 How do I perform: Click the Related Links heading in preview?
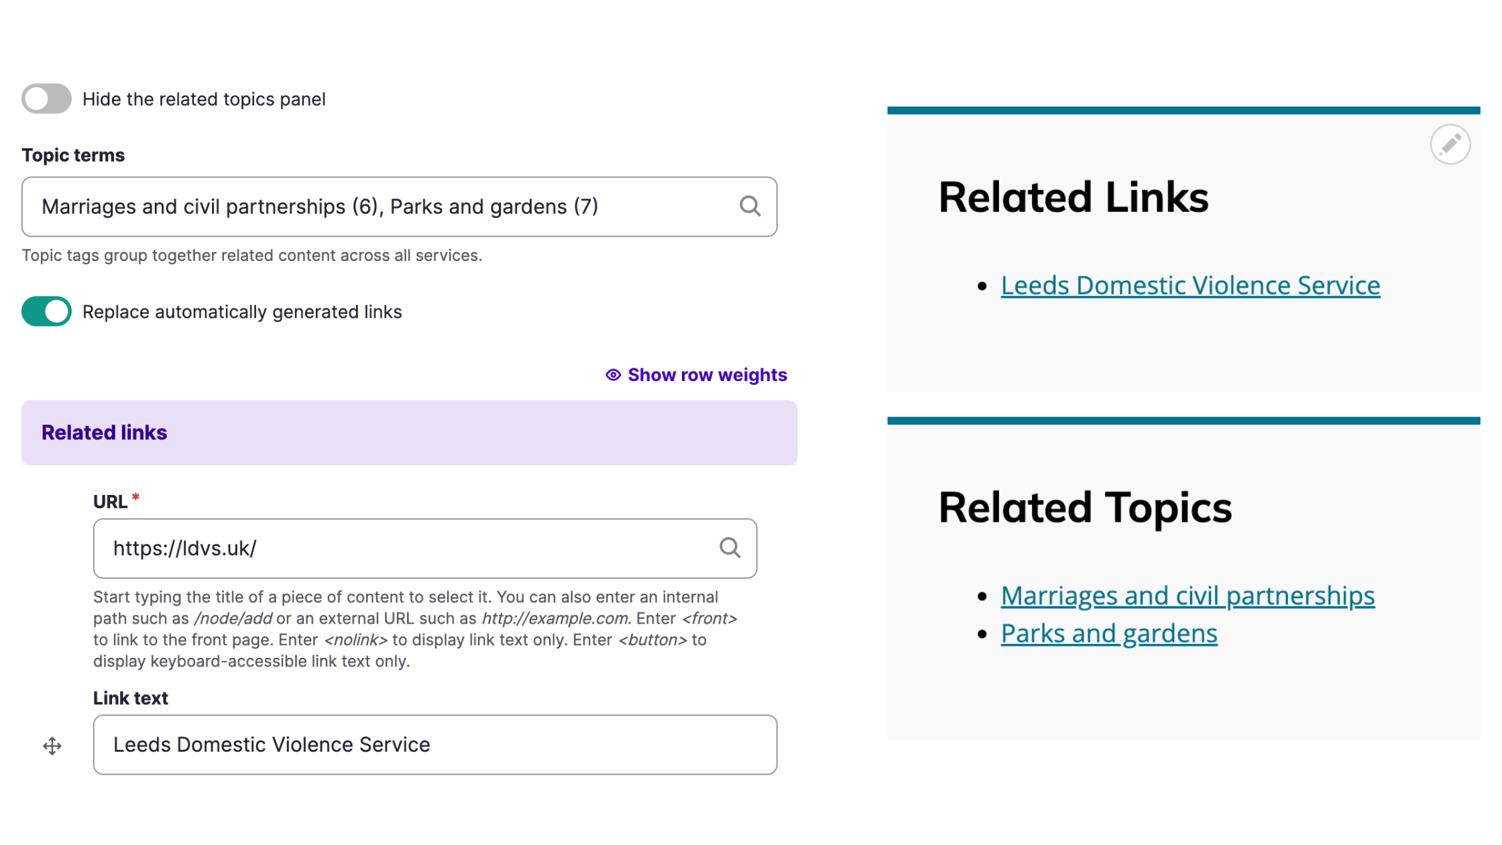(1073, 198)
